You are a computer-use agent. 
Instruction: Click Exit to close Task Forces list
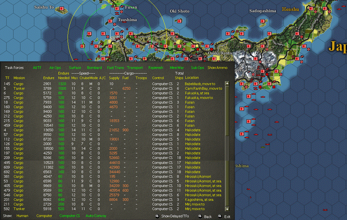(x=227, y=217)
